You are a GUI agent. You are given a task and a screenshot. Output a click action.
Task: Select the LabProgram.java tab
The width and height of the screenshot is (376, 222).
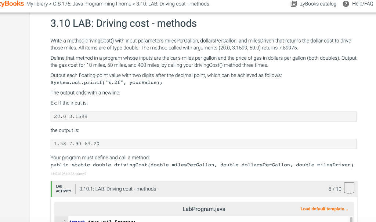coord(205,209)
